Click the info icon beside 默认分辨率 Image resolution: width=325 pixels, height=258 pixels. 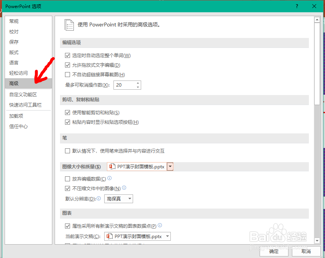[x=99, y=198]
